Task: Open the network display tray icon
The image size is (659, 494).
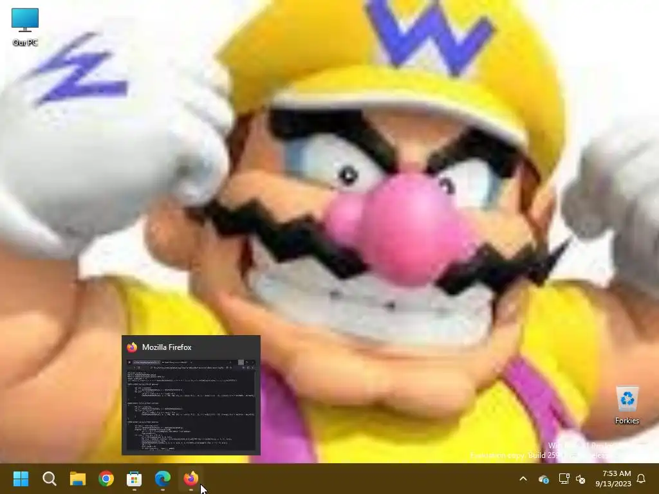Action: pos(564,479)
